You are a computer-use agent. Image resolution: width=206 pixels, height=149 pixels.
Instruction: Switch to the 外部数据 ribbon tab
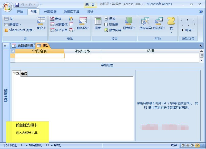(x=50, y=12)
